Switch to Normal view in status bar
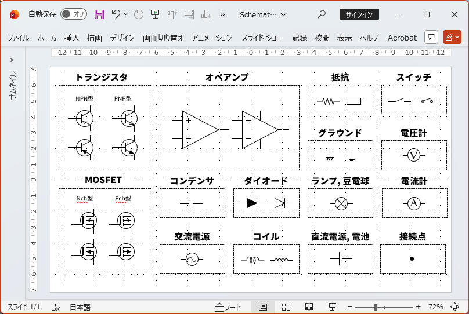The height and width of the screenshot is (314, 469). pyautogui.click(x=263, y=307)
